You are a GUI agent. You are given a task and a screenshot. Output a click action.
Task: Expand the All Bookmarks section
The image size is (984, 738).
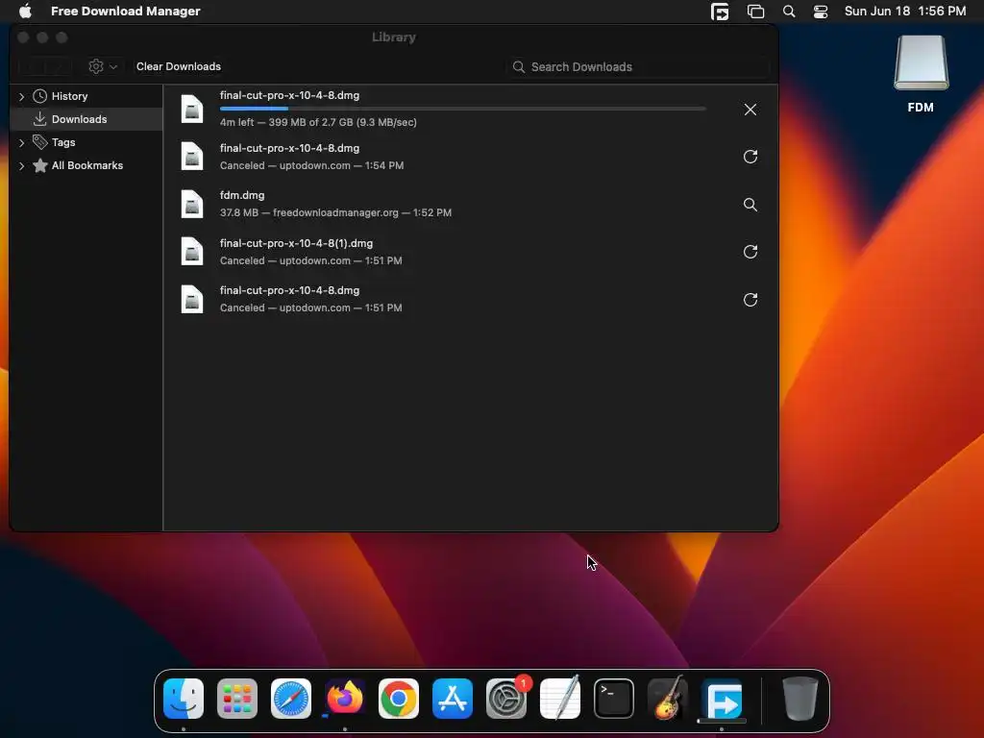21,165
